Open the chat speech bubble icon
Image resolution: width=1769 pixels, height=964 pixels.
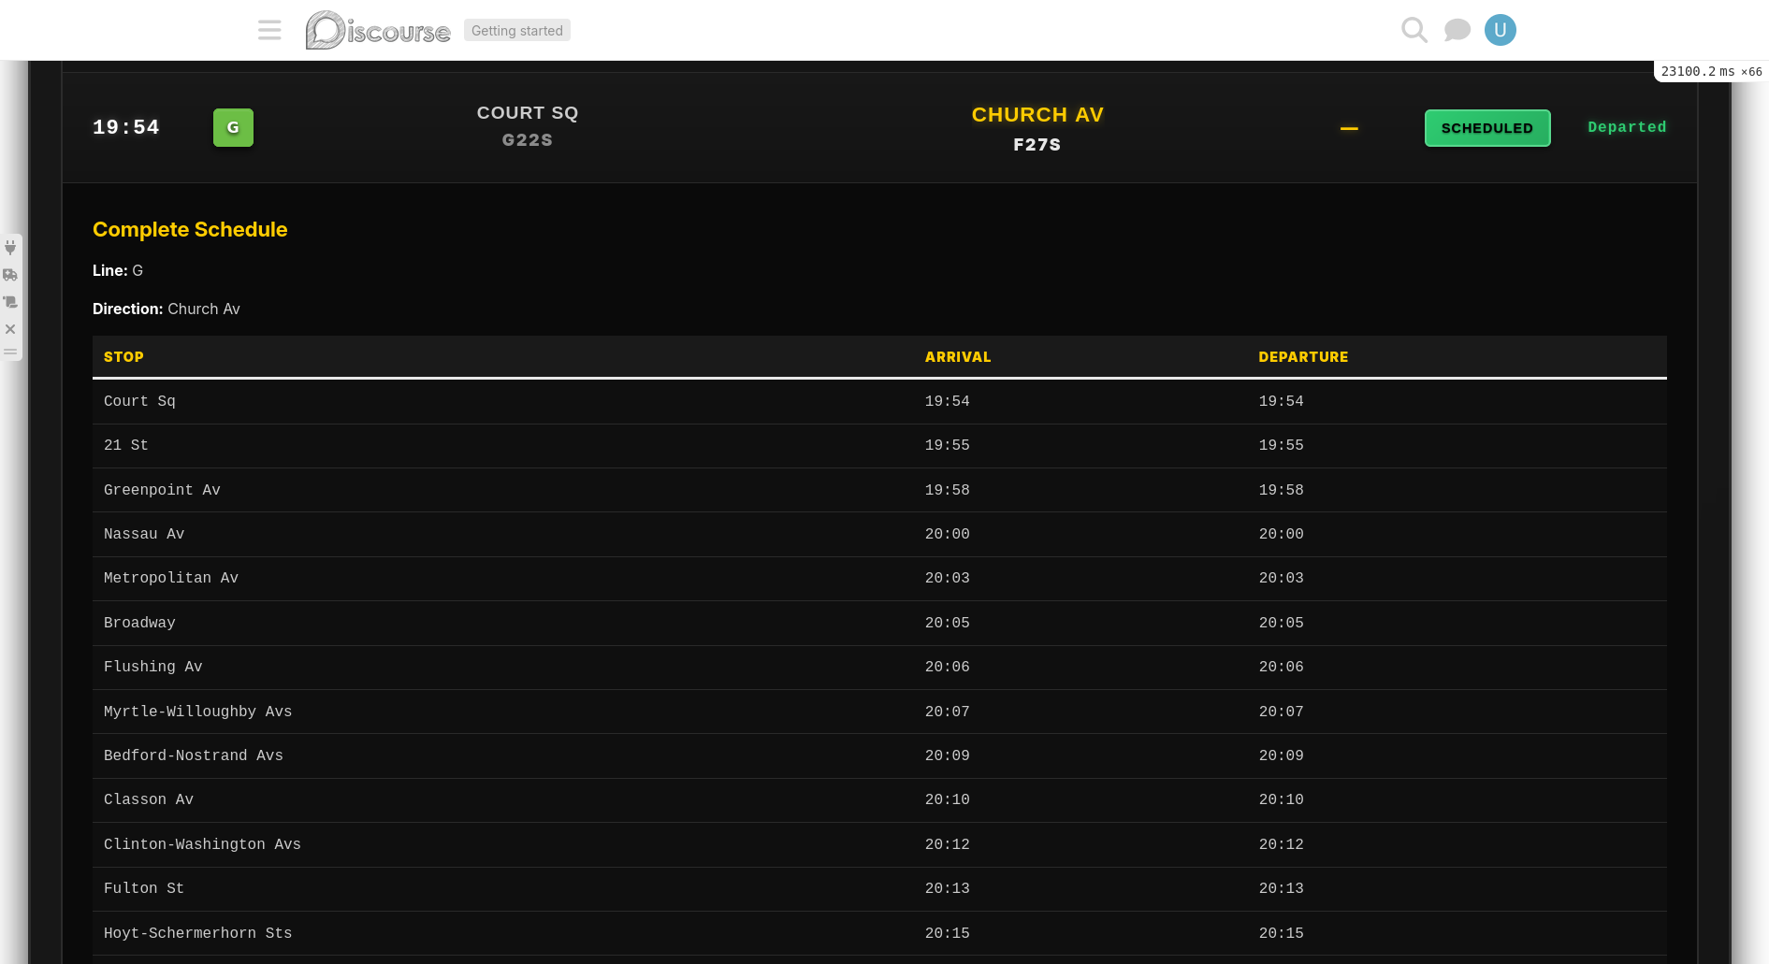coord(1457,30)
